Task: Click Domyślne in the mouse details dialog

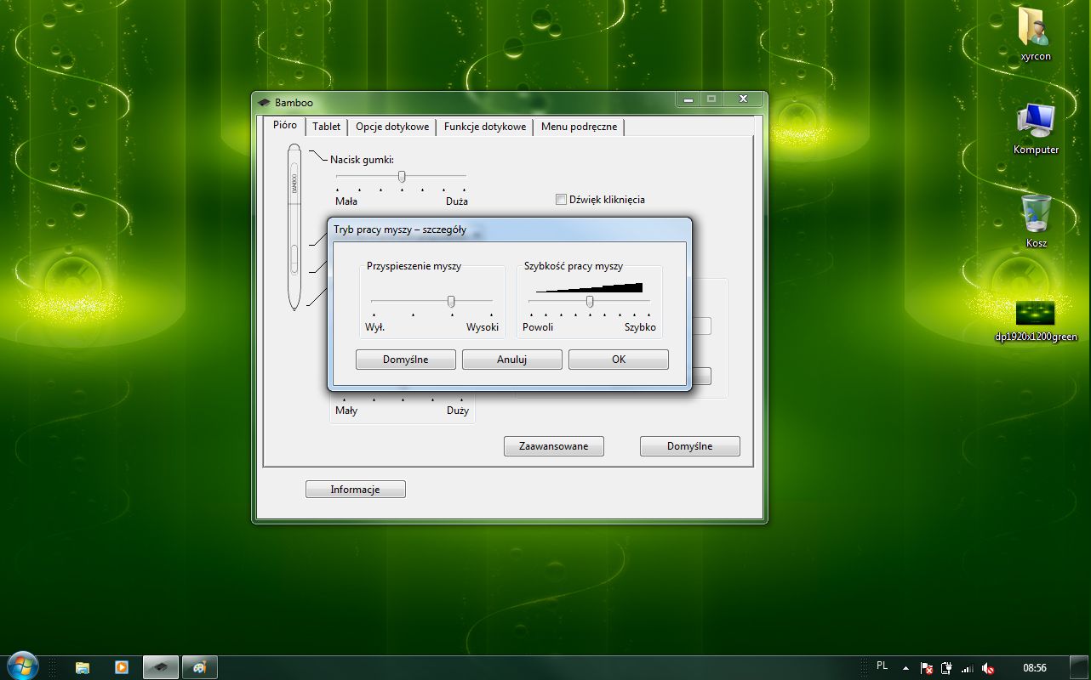Action: pyautogui.click(x=406, y=360)
